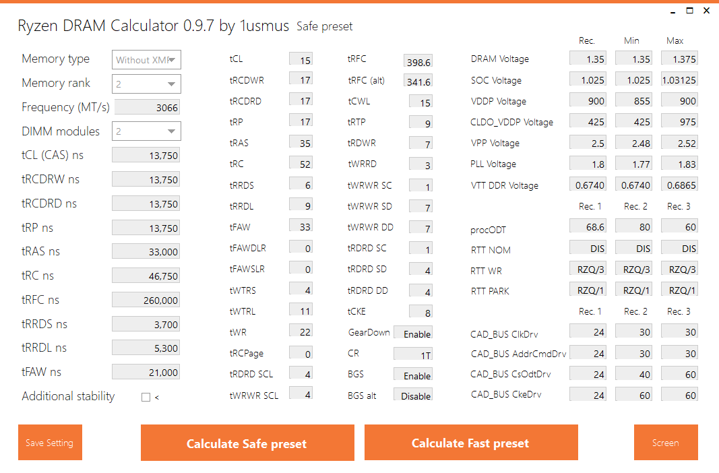Minimize the DRAM Calculator window

pos(673,11)
